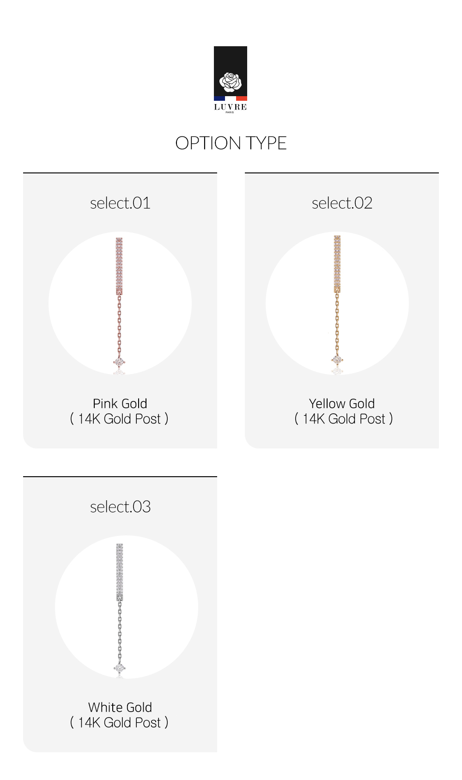Click the pink gold pave bar
Image resolution: width=462 pixels, height=780 pixels.
pyautogui.click(x=119, y=266)
